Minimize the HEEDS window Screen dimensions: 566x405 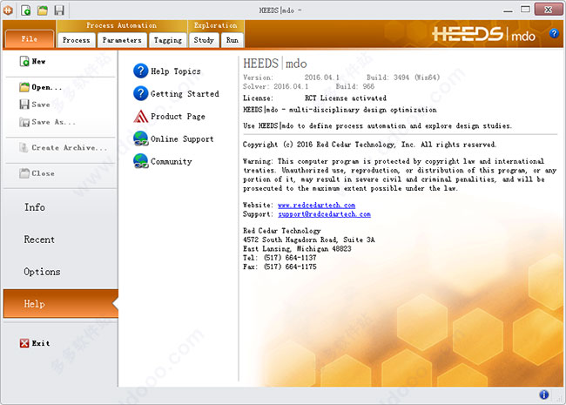point(508,10)
